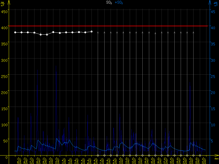Click the left yellow y-axis unit icon
This screenshot has height=164, width=219.
(2, 4)
